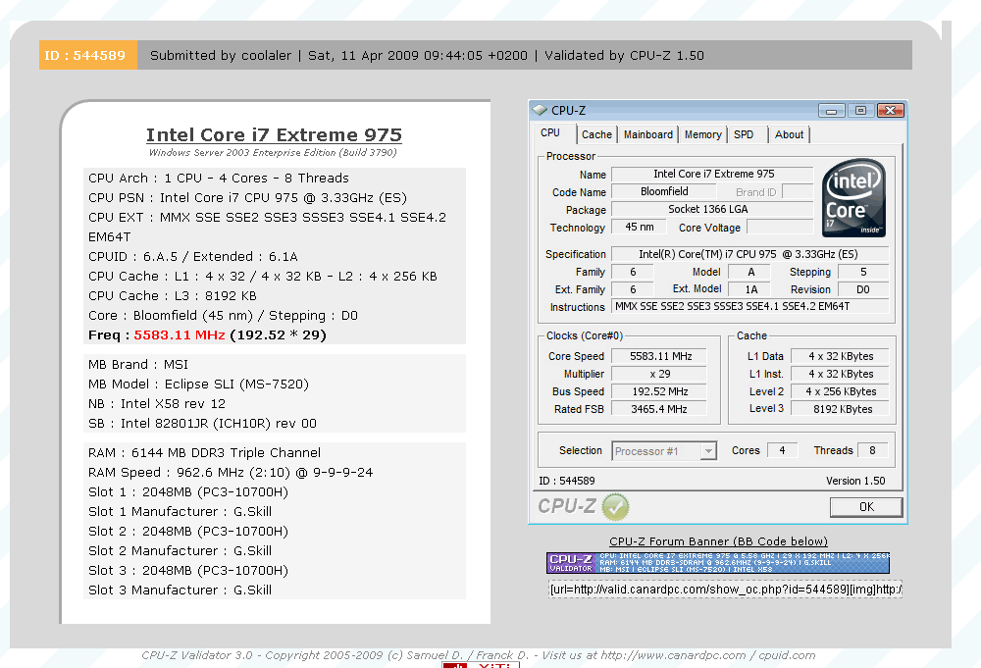Click the CPUID : 6.A.5 line

click(x=192, y=256)
